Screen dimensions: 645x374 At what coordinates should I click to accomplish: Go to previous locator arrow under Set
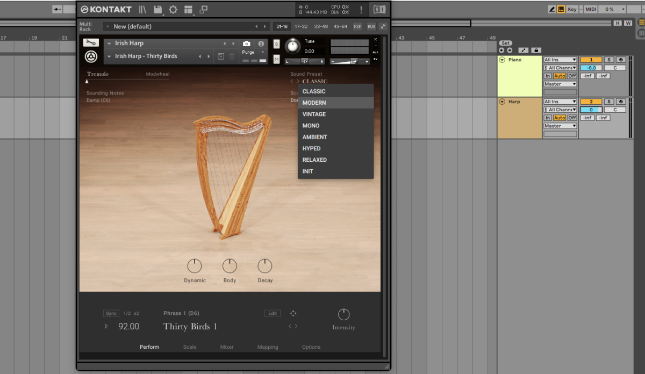click(x=502, y=50)
